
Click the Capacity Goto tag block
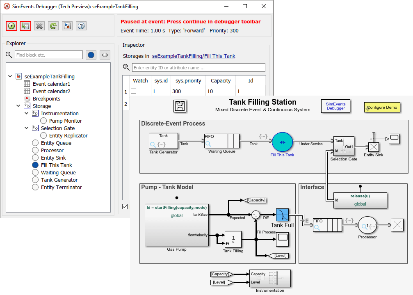(254, 200)
